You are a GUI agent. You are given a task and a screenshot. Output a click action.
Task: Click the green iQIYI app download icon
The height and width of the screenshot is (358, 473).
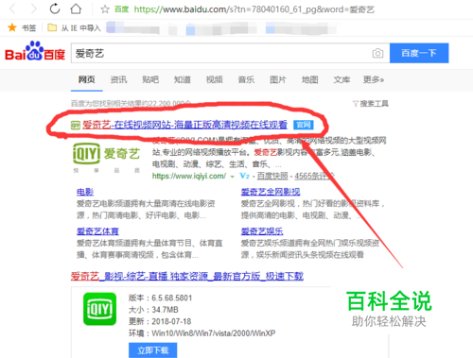pos(99,309)
